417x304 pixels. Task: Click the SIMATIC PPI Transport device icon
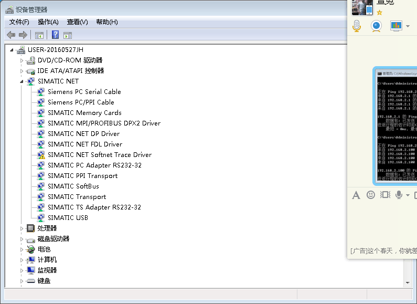41,176
